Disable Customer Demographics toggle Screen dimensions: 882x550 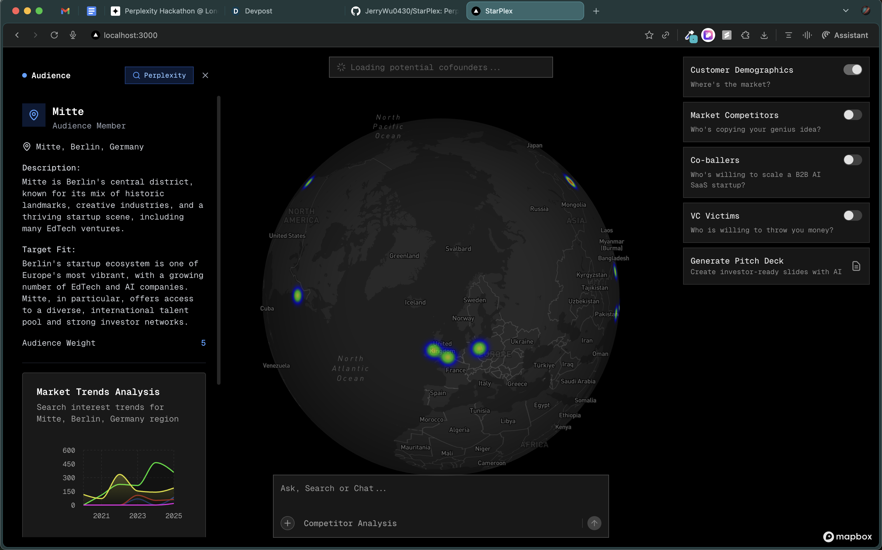852,70
